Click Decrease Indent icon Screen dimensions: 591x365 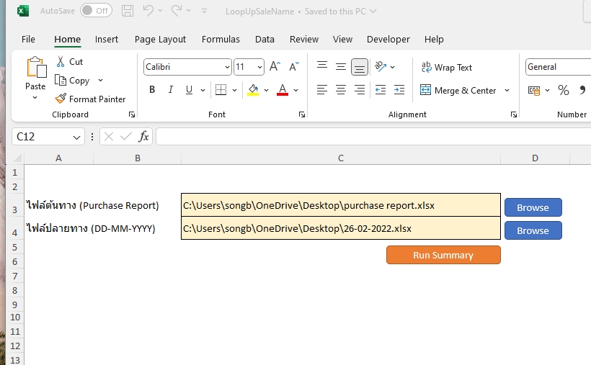pos(381,90)
